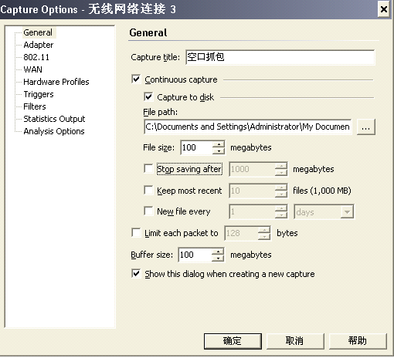Increase File size with up arrow

pos(219,144)
